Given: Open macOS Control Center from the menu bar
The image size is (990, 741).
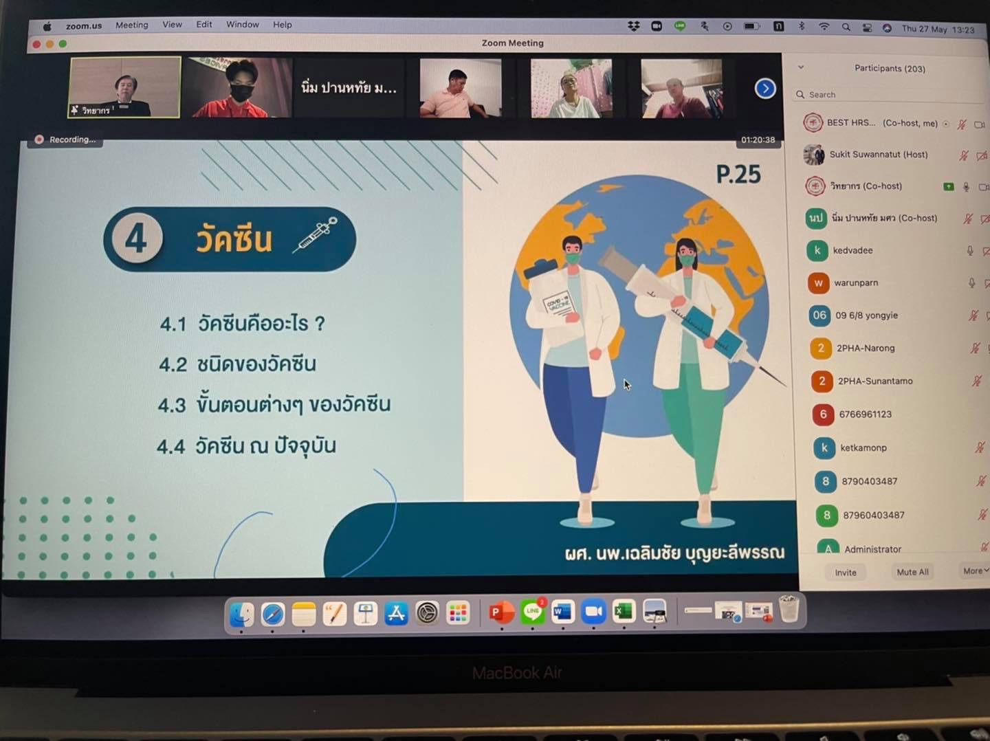Looking at the screenshot, I should [x=867, y=27].
